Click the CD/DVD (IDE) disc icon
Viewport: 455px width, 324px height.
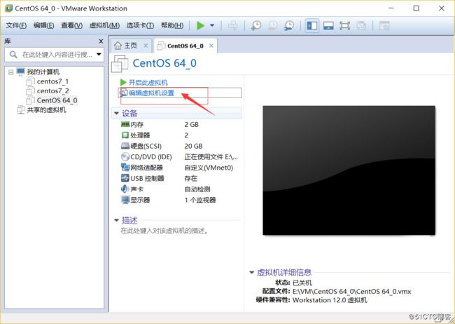(125, 157)
